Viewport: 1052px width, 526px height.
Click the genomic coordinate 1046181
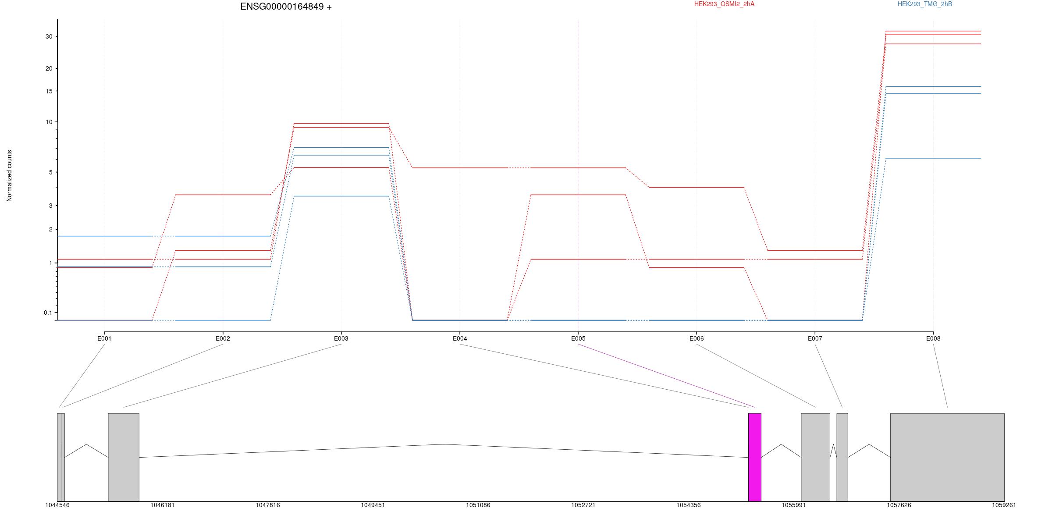coord(163,505)
